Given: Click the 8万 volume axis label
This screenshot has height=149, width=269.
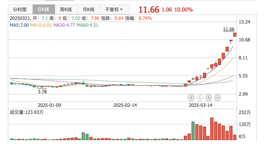Looking at the screenshot, I should [242, 136].
